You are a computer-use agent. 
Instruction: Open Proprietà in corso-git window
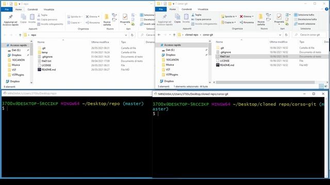279,18
